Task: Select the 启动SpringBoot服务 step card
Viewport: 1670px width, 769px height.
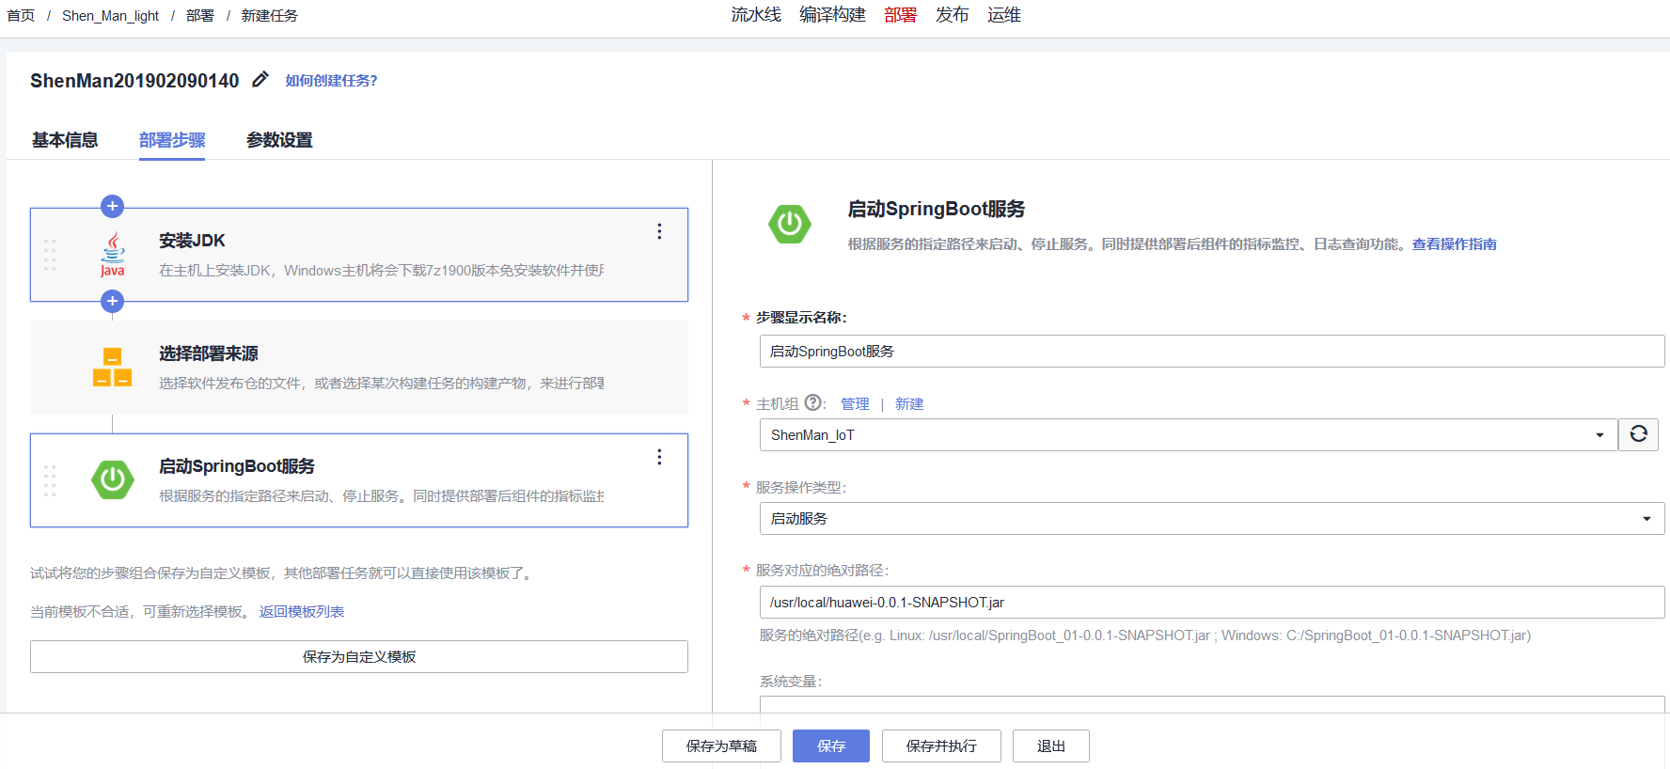Action: pyautogui.click(x=359, y=480)
